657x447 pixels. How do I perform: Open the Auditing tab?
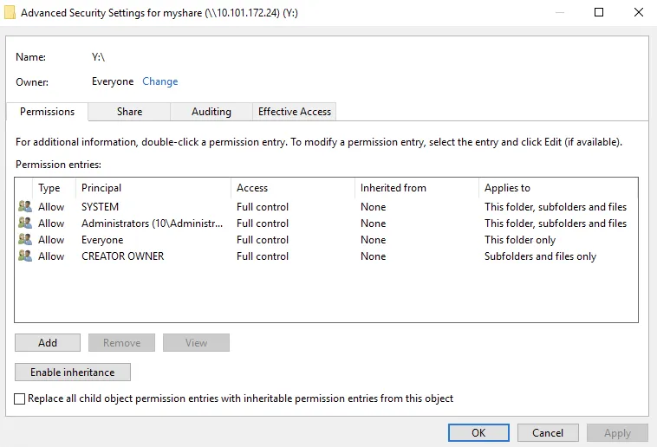pyautogui.click(x=211, y=112)
